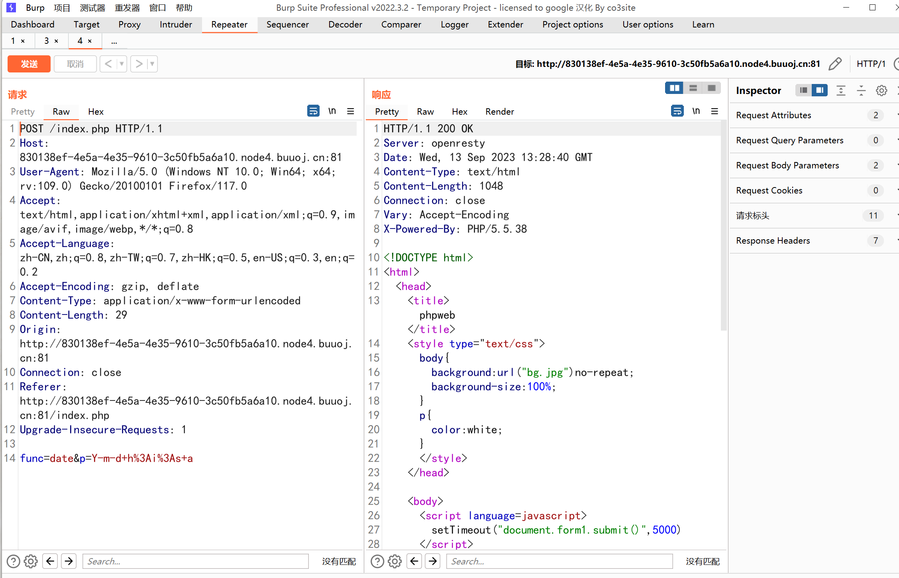Open the Burp menu

[x=35, y=8]
